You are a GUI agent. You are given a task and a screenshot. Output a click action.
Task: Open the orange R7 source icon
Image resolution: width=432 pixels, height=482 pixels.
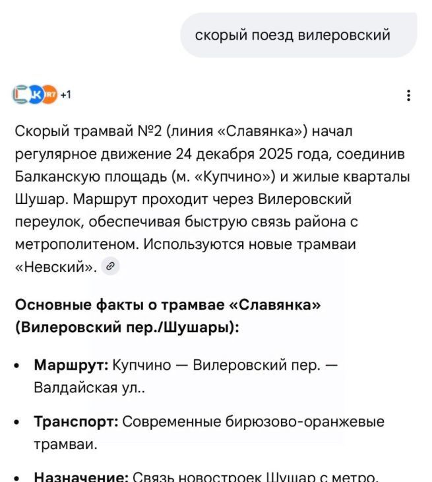tap(49, 94)
